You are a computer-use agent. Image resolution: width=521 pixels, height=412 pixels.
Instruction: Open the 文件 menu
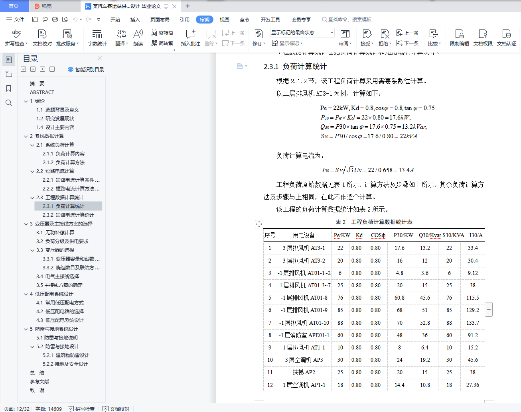click(15, 20)
